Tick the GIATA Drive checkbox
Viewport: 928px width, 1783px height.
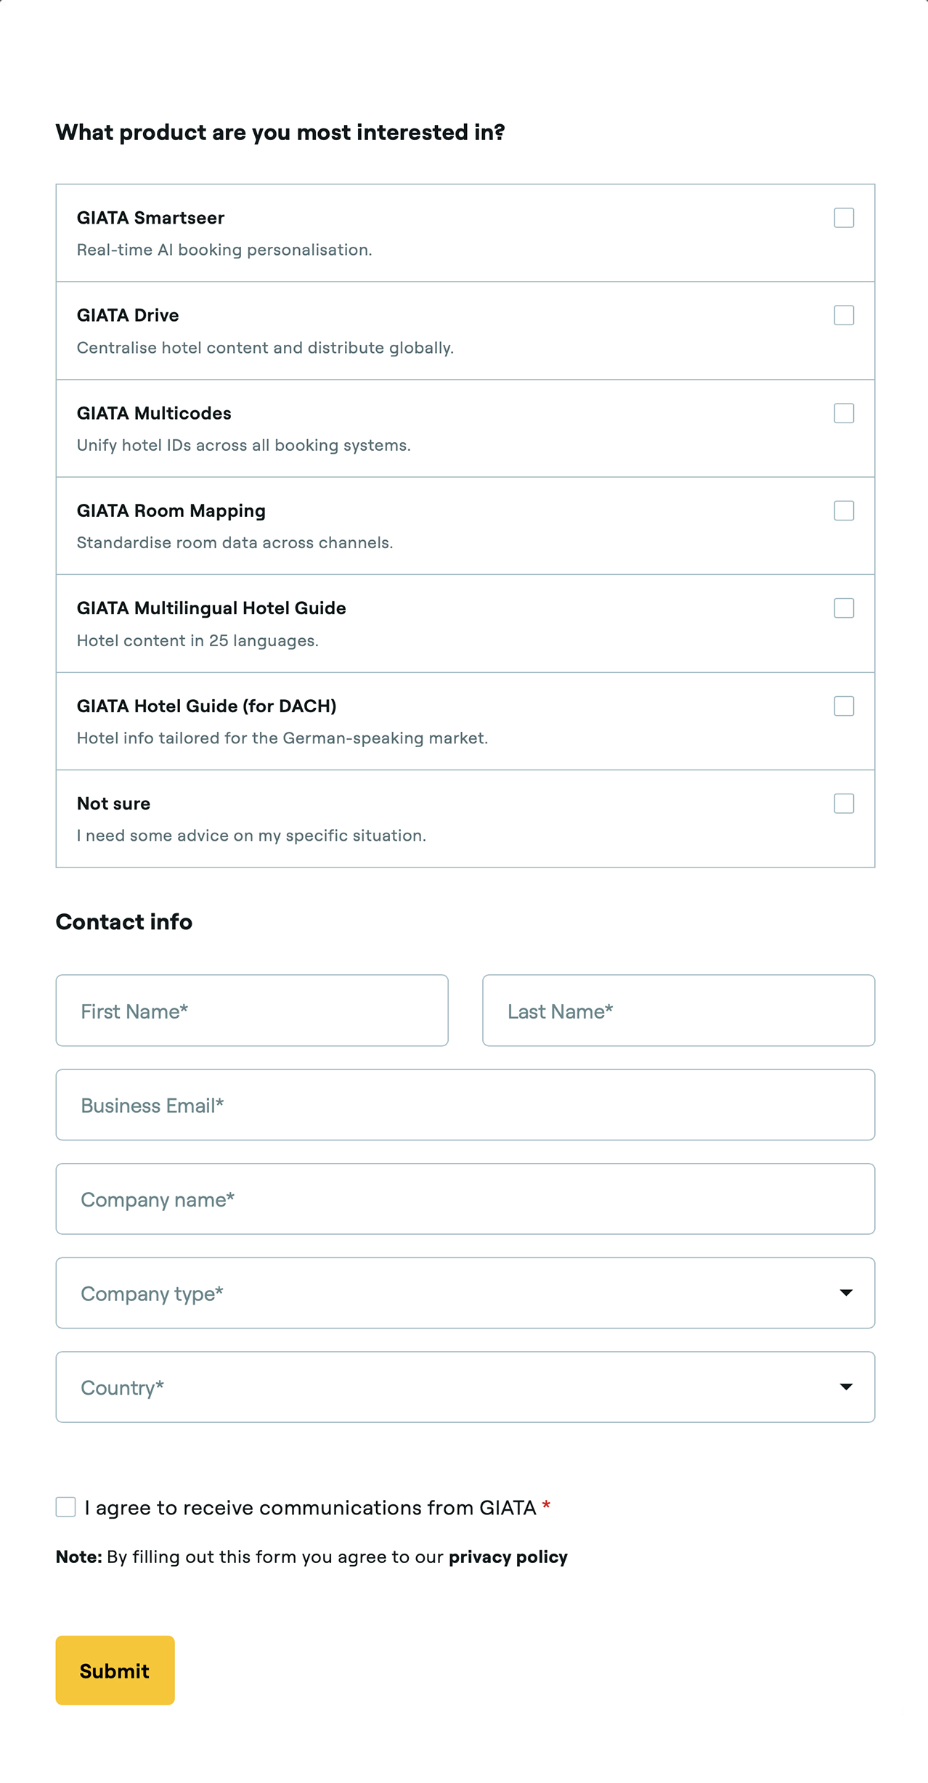(843, 315)
